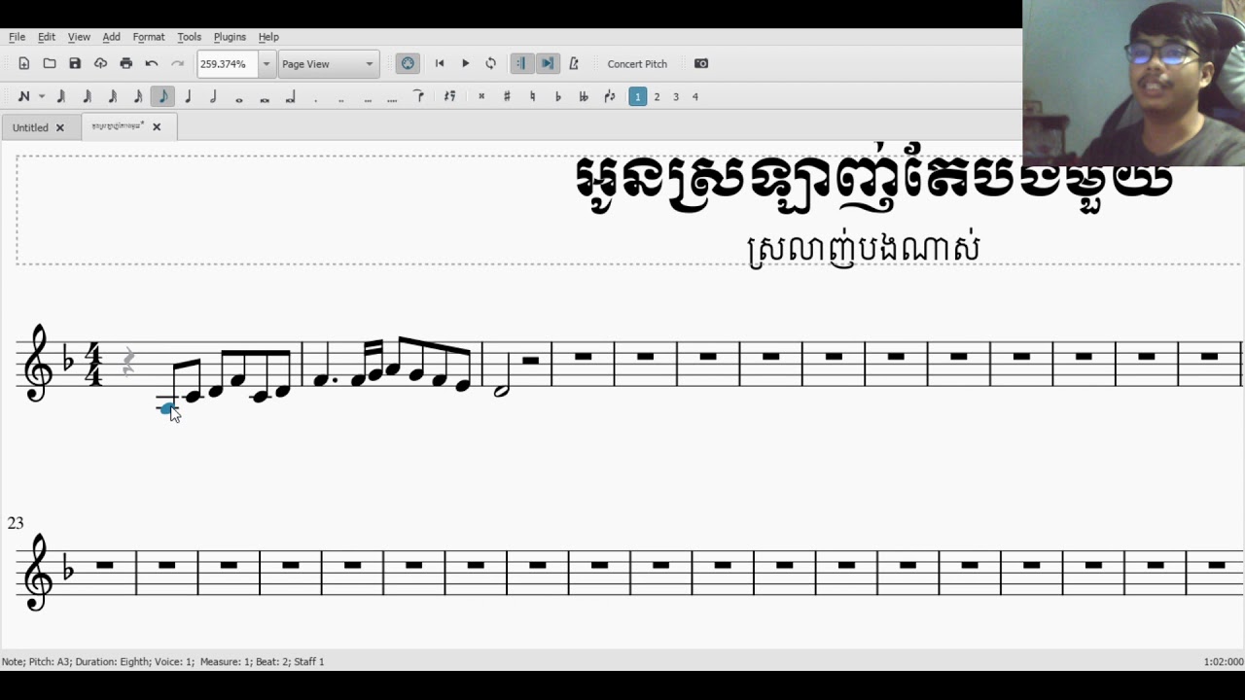Apply flat accidental

click(557, 97)
